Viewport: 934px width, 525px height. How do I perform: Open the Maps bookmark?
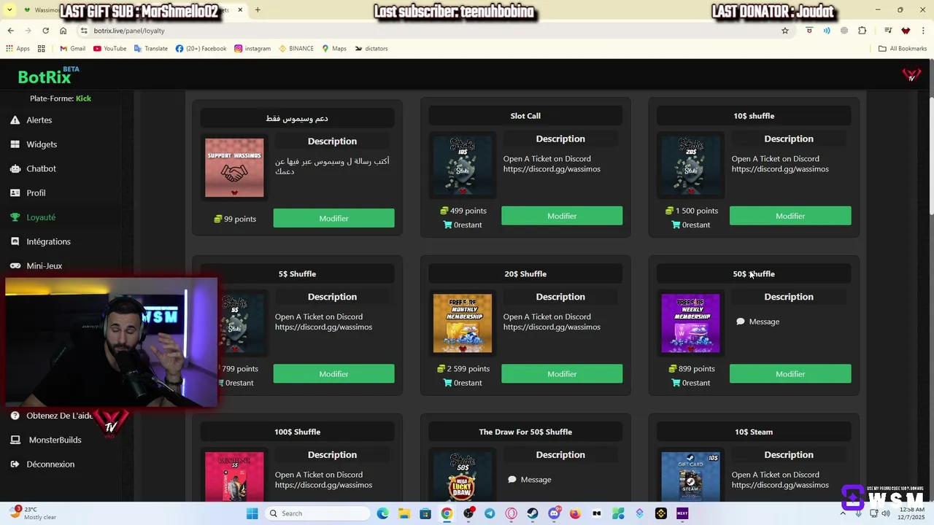point(334,49)
